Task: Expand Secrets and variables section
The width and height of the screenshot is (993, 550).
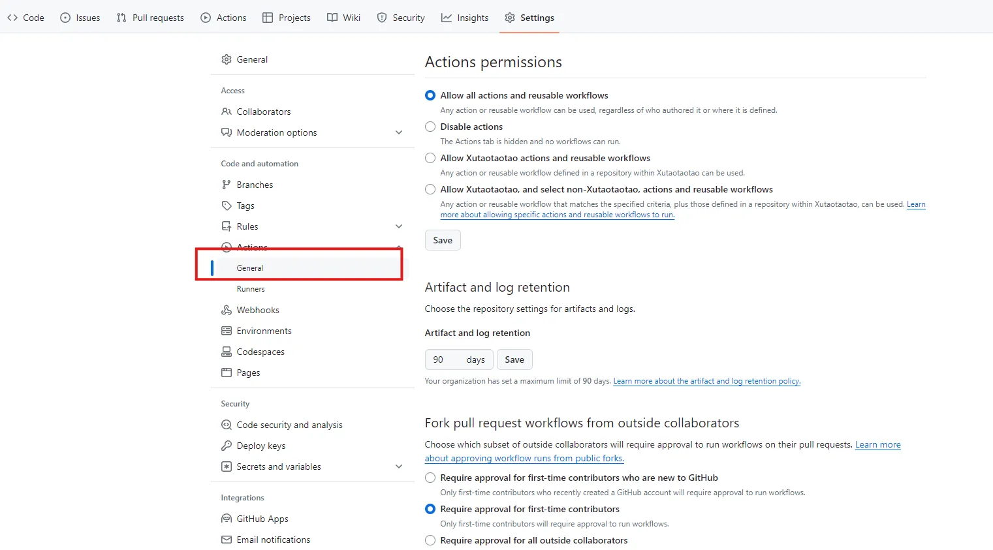Action: [399, 466]
